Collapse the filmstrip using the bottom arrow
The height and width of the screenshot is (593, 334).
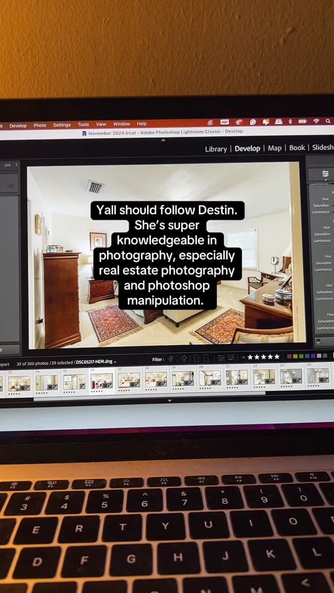click(169, 400)
